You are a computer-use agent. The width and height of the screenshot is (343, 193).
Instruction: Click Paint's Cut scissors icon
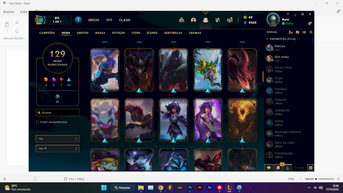[17, 22]
